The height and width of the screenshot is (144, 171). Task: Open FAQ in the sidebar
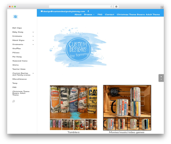coord(14,87)
